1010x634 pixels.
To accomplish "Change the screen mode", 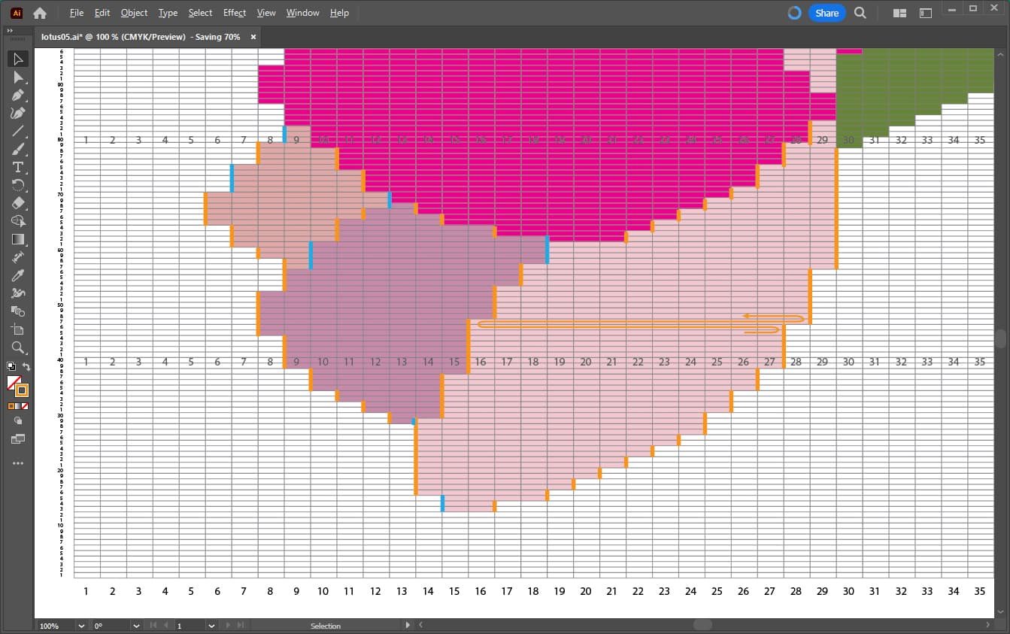I will click(x=18, y=439).
